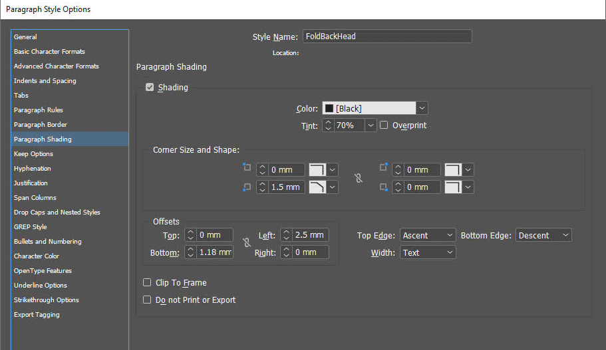Screen dimensions: 606x350
Task: Open the Top Edge Ascent dropdown
Action: click(428, 235)
